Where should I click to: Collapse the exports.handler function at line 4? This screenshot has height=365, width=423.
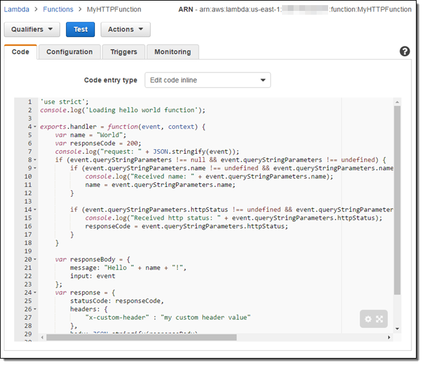point(34,127)
